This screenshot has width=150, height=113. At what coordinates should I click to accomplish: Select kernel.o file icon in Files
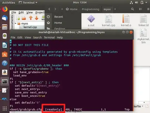click(126, 21)
